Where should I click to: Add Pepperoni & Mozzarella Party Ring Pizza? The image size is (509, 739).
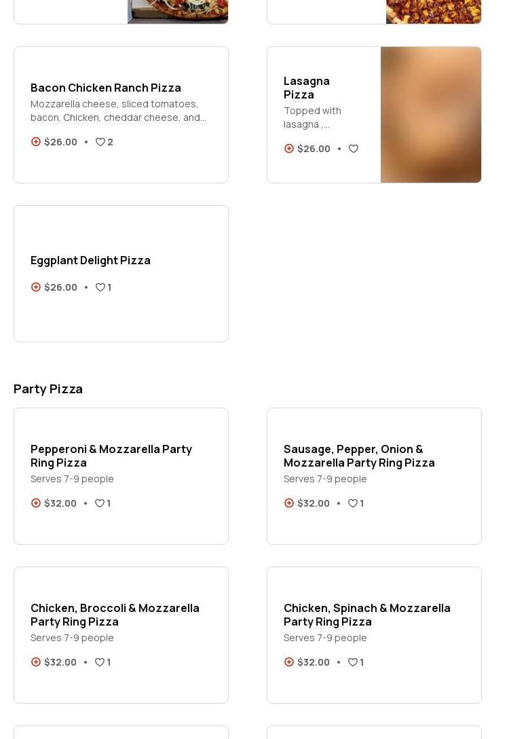pyautogui.click(x=36, y=503)
